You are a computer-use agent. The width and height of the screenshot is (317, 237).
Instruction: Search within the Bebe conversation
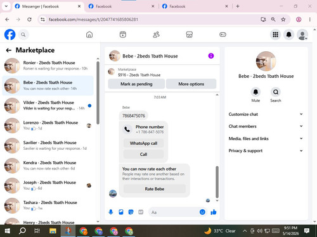[x=276, y=92]
